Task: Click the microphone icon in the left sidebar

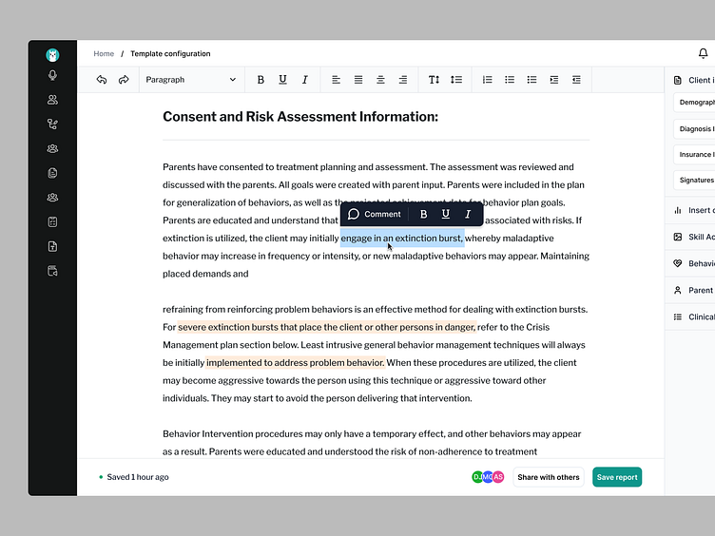Action: click(52, 75)
